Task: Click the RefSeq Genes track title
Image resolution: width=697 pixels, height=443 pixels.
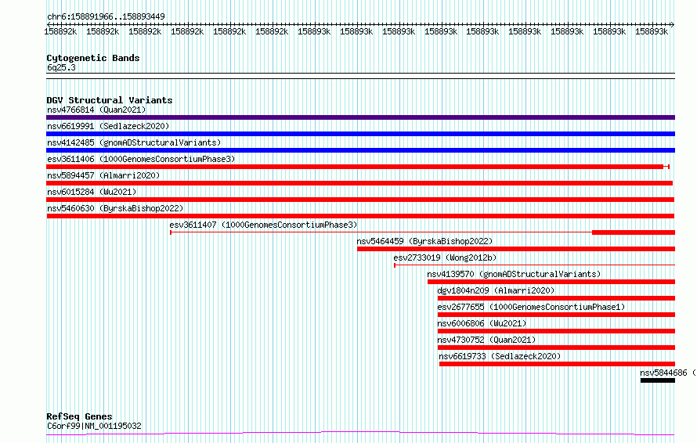Action: 79,417
